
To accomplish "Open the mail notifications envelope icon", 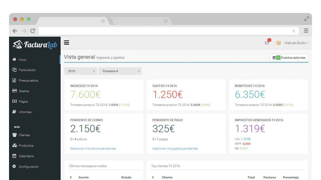I will click(267, 43).
